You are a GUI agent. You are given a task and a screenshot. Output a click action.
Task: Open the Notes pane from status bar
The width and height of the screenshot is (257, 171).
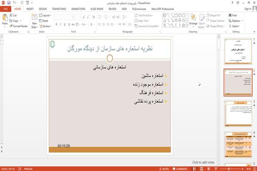pos(164,169)
